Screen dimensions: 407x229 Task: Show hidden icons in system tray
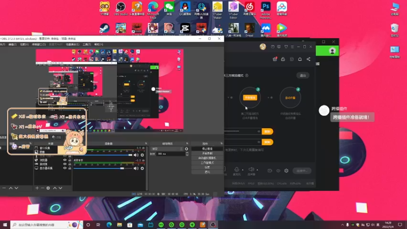coord(342,224)
